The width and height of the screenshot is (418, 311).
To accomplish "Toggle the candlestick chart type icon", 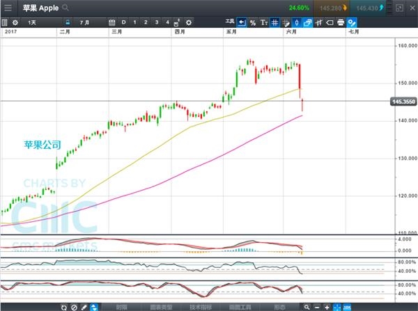I will pyautogui.click(x=297, y=23).
